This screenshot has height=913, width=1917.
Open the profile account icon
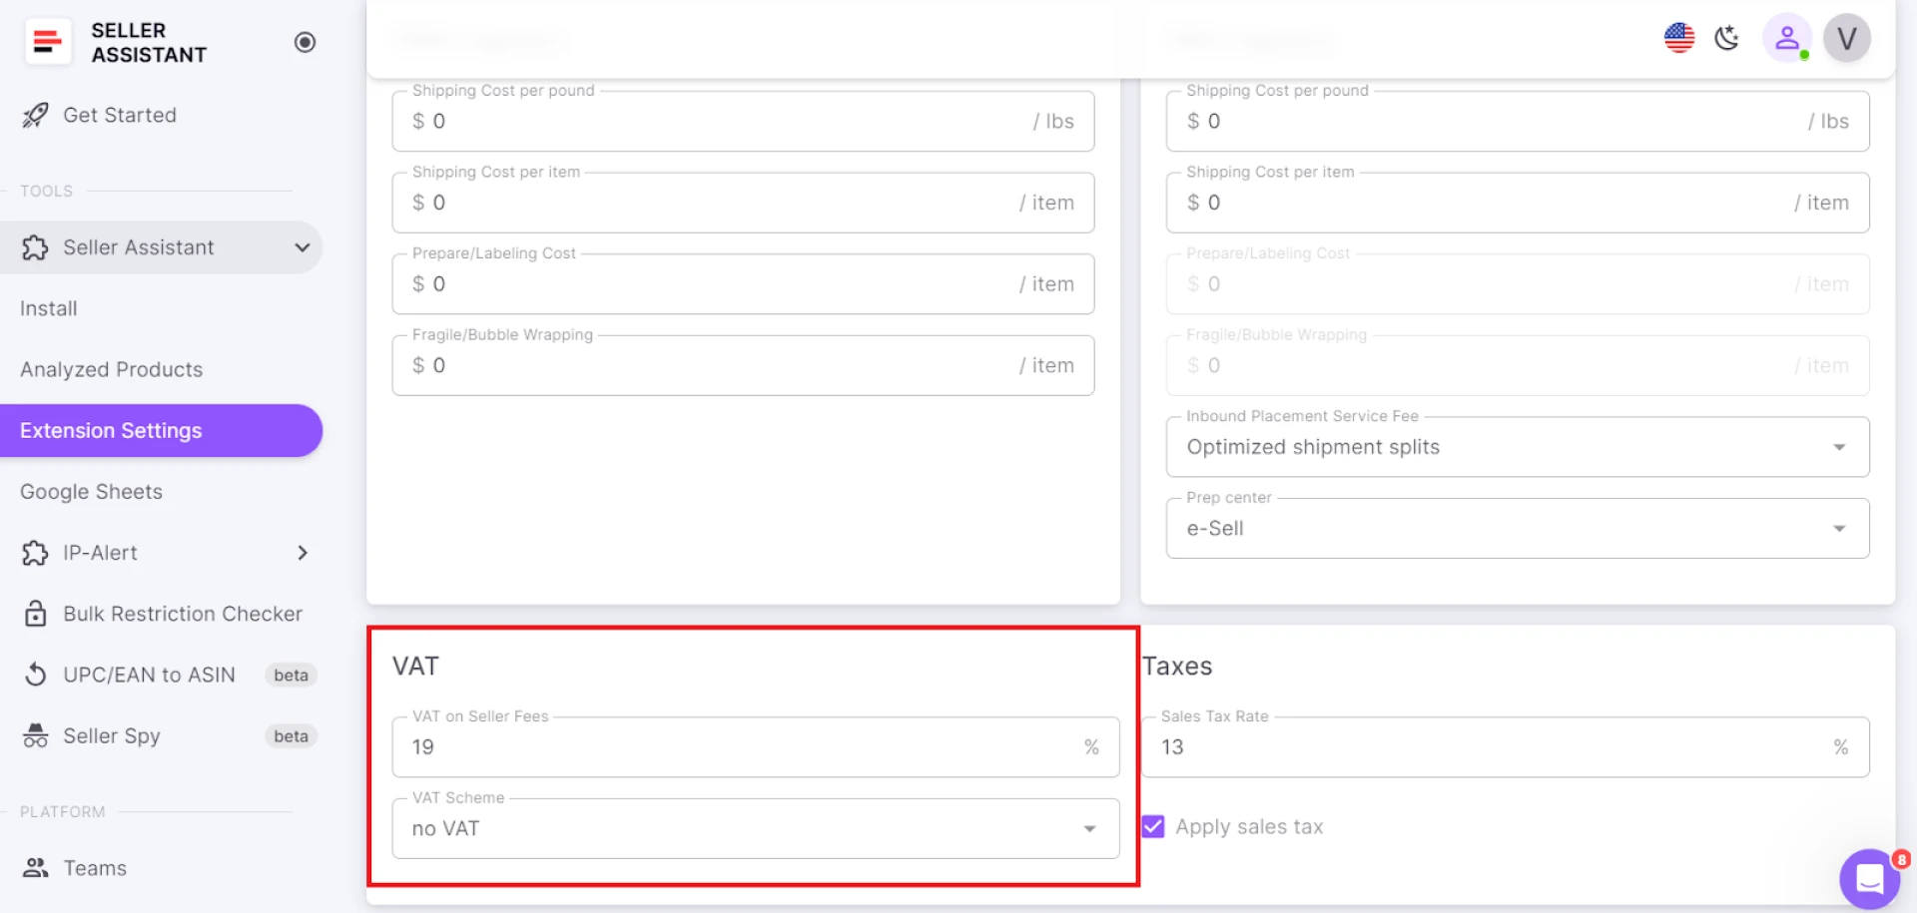(1786, 38)
